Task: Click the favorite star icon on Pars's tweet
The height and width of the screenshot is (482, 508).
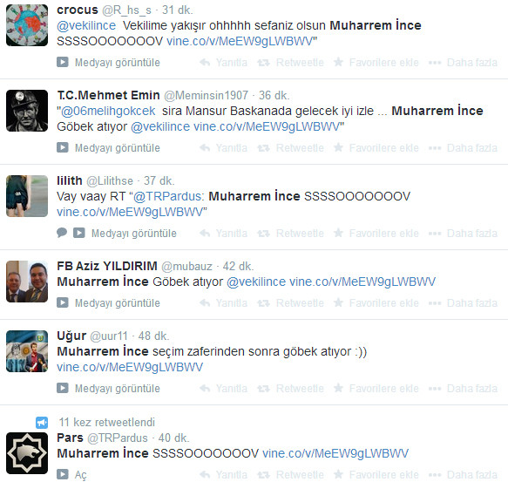Action: pyautogui.click(x=338, y=474)
